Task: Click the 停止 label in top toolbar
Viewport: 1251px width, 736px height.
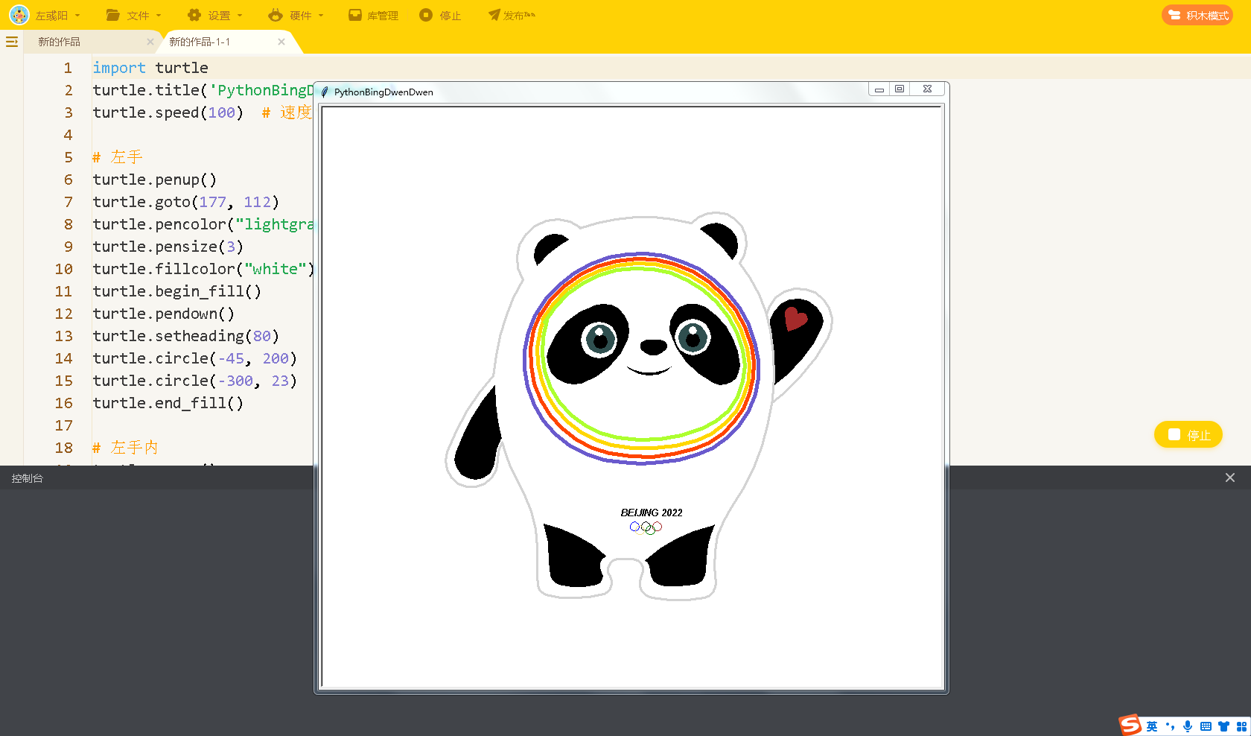Action: coord(451,16)
